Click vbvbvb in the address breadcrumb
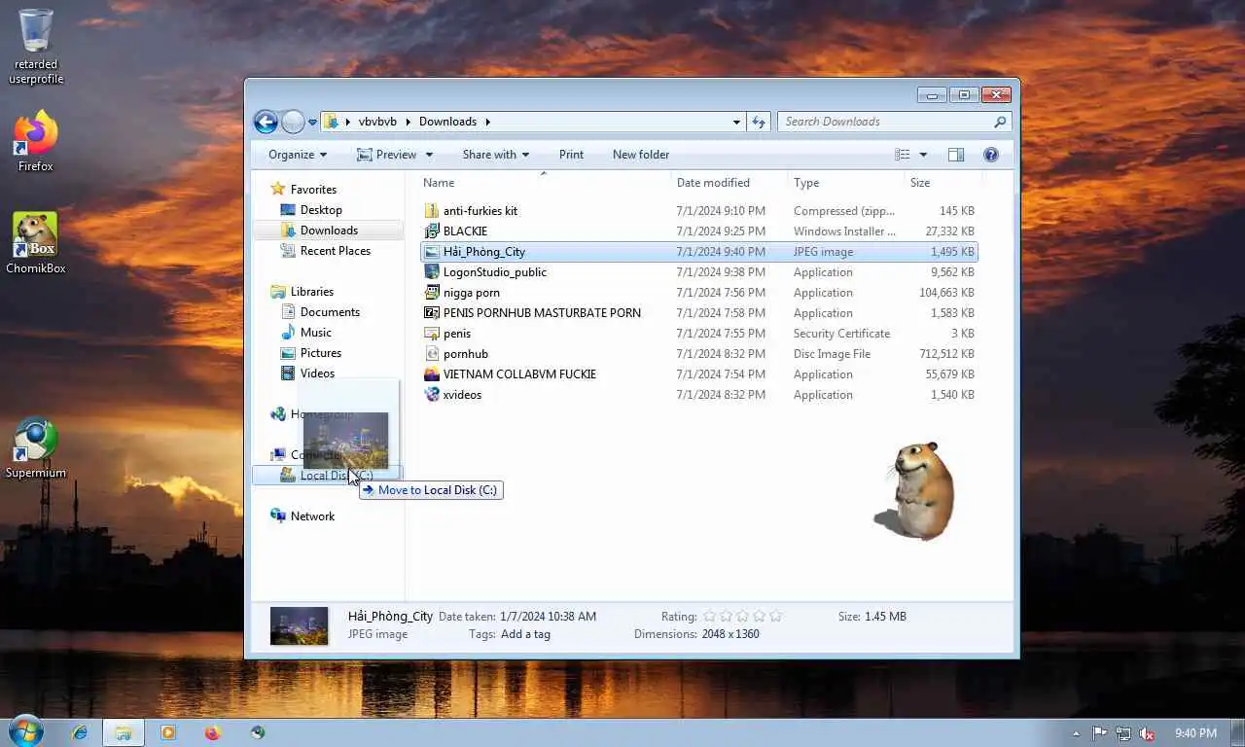The image size is (1245, 747). click(377, 122)
